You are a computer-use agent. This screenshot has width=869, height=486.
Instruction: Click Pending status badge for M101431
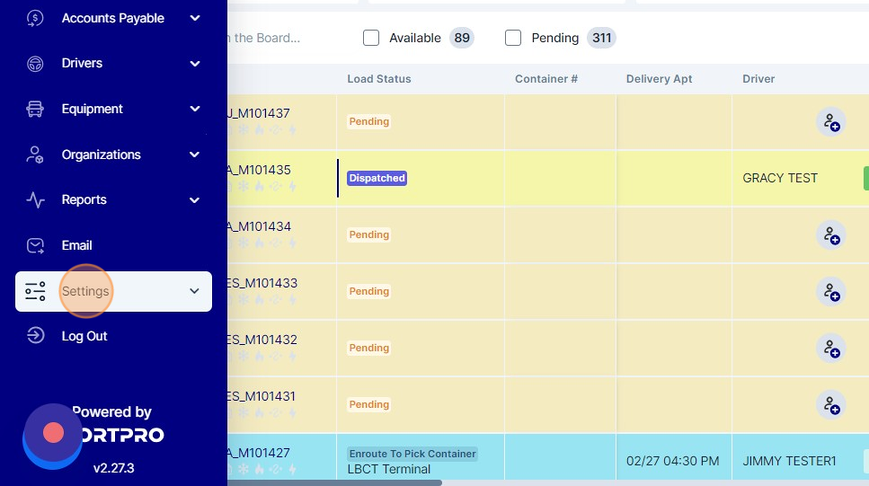pos(369,404)
